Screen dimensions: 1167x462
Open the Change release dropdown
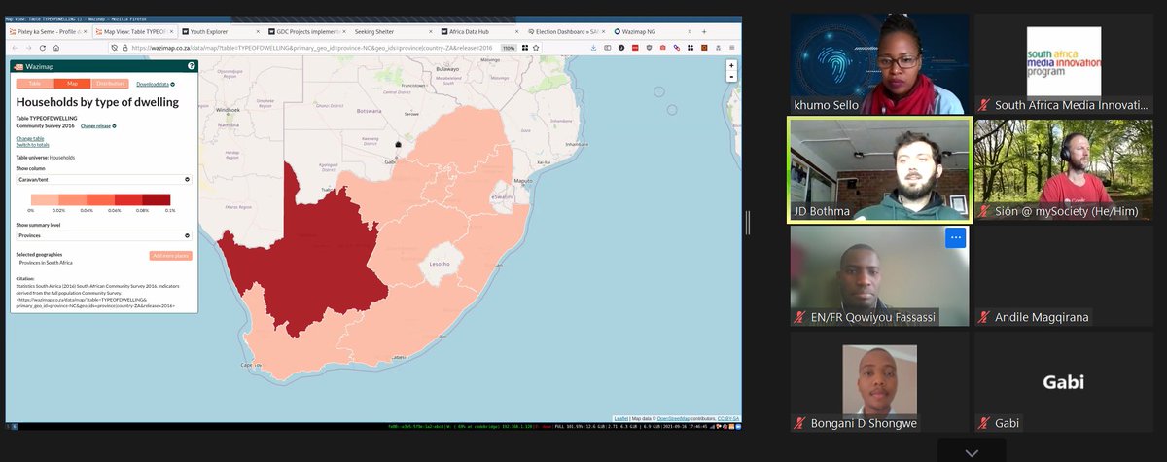(x=97, y=126)
